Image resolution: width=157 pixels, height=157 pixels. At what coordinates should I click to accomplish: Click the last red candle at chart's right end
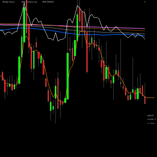[x=145, y=100]
